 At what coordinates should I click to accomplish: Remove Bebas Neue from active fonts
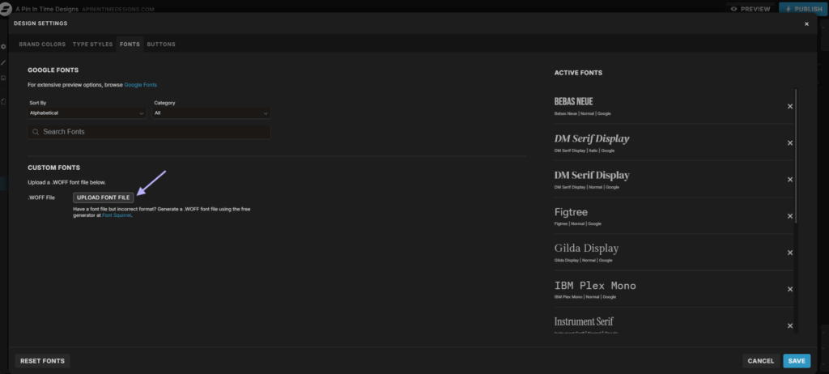790,106
